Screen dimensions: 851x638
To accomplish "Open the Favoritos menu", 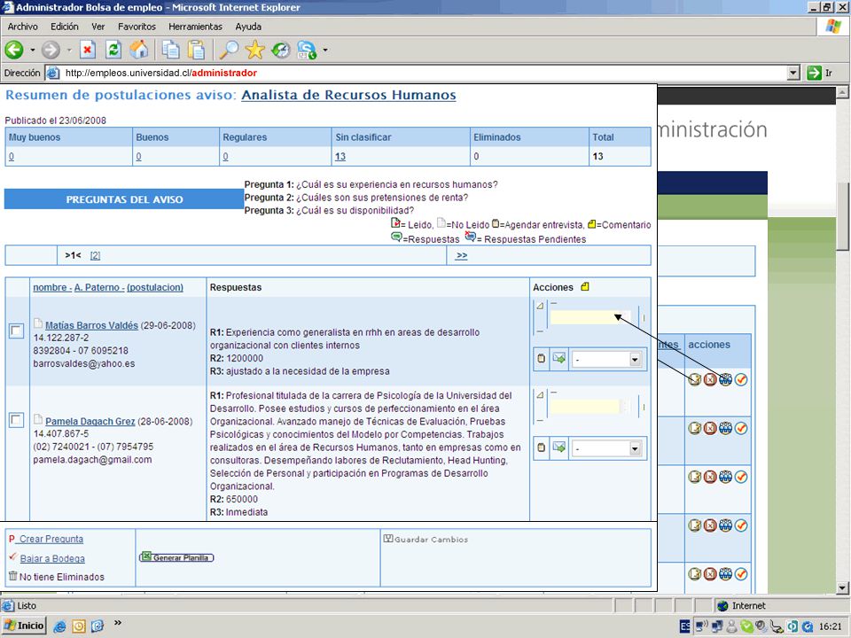I will tap(137, 27).
